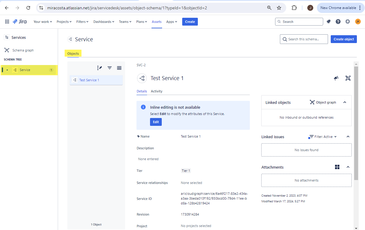The width and height of the screenshot is (365, 230).
Task: Collapse the Linked issues section
Action: [348, 137]
